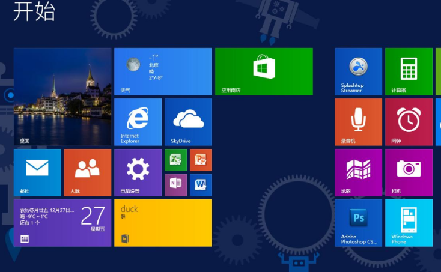Open the small blue Word tile

click(x=201, y=185)
